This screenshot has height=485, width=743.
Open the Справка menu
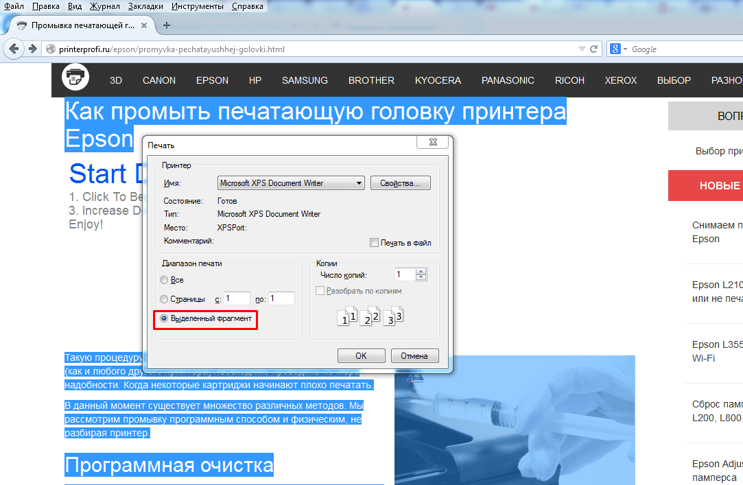248,6
